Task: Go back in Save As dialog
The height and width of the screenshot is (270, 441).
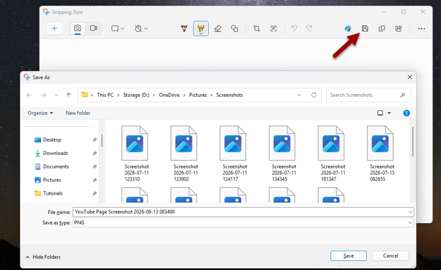Action: coord(29,95)
